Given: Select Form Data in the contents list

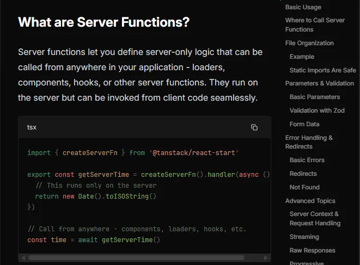Looking at the screenshot, I should 304,124.
